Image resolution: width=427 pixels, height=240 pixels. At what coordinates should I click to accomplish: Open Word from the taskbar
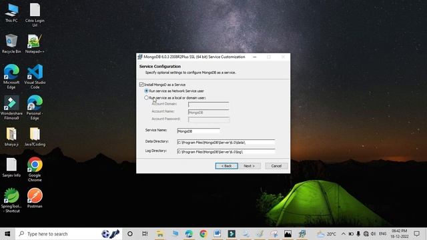(217, 234)
